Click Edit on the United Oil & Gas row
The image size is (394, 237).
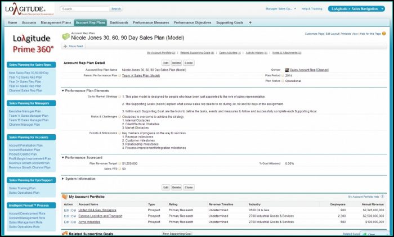[x=66, y=210]
